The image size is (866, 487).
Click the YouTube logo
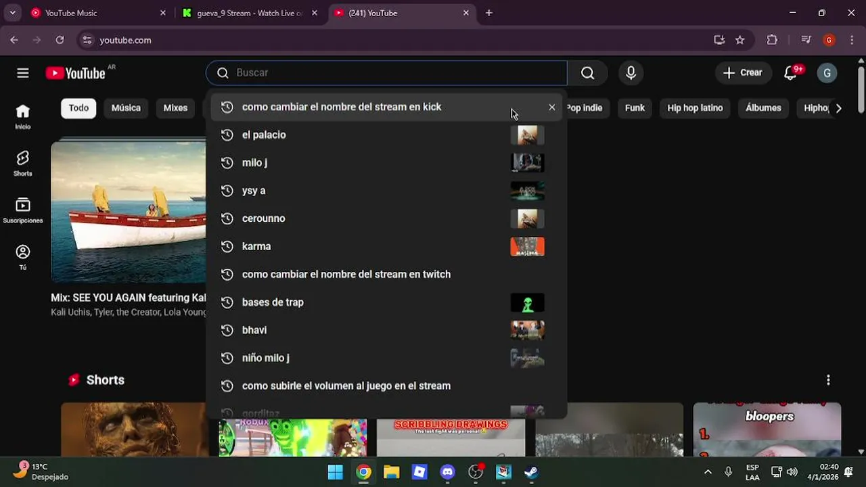pyautogui.click(x=76, y=73)
